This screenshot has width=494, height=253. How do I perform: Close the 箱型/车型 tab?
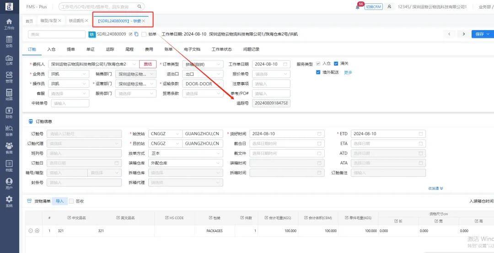(59, 21)
